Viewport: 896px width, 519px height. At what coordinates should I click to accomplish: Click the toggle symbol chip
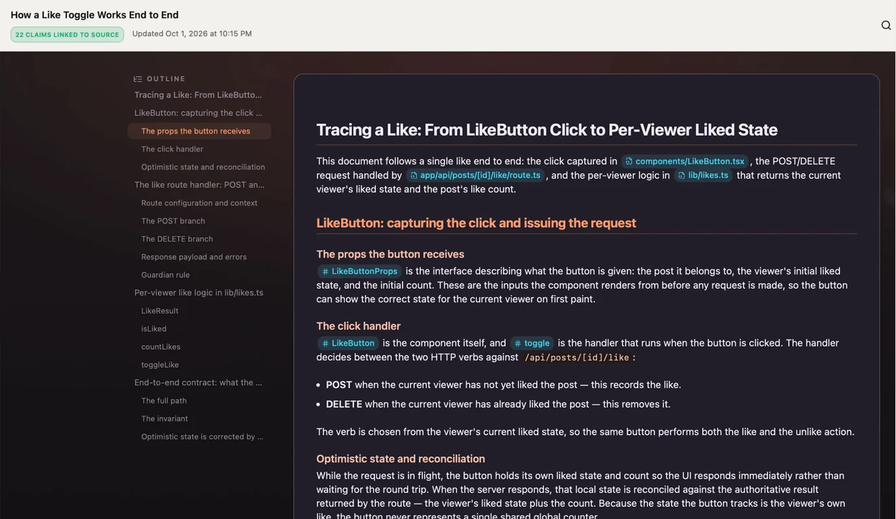(532, 343)
